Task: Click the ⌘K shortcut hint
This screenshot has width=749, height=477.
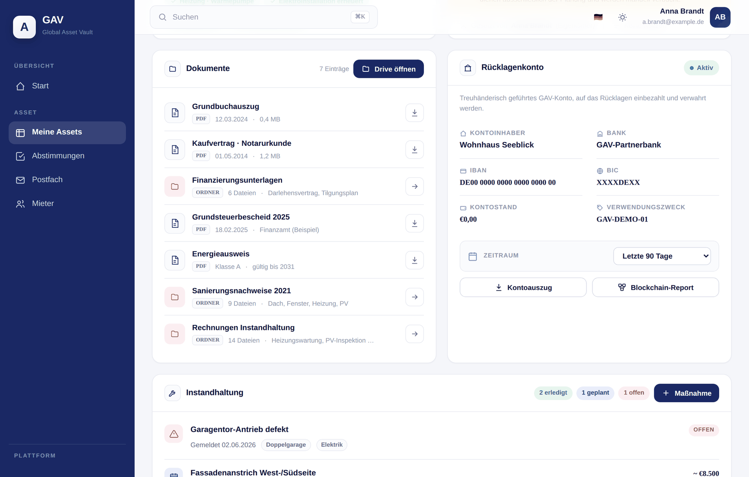Action: [360, 17]
